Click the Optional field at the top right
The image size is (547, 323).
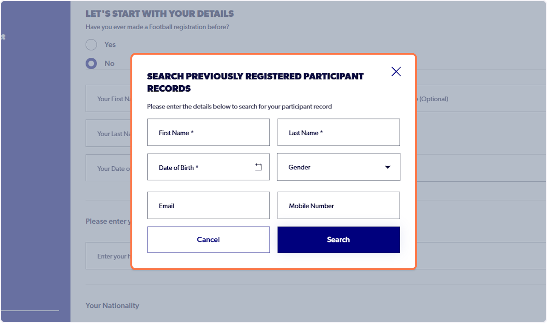click(433, 98)
